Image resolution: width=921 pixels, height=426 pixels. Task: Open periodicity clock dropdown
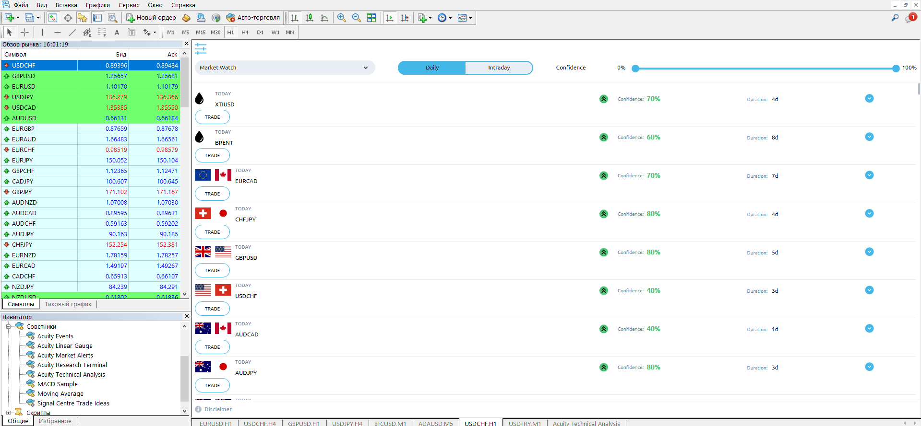pyautogui.click(x=444, y=18)
